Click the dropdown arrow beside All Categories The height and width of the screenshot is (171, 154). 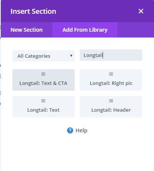[x=71, y=56]
